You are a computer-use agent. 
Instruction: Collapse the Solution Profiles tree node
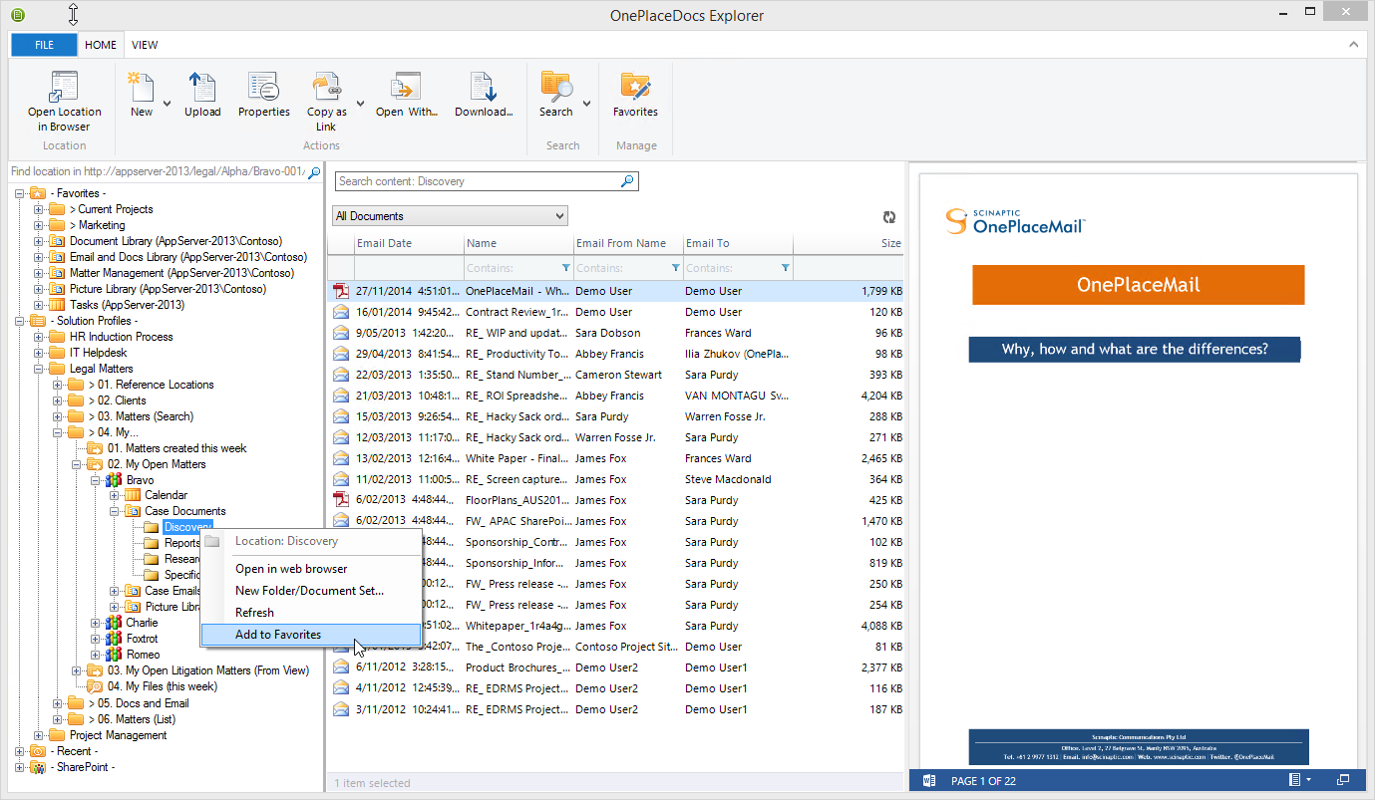(20, 321)
